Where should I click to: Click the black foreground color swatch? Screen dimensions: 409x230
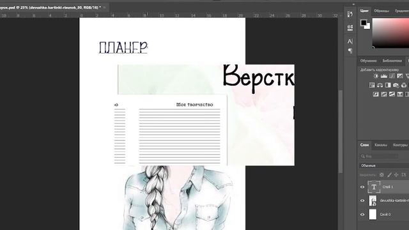pos(364,23)
